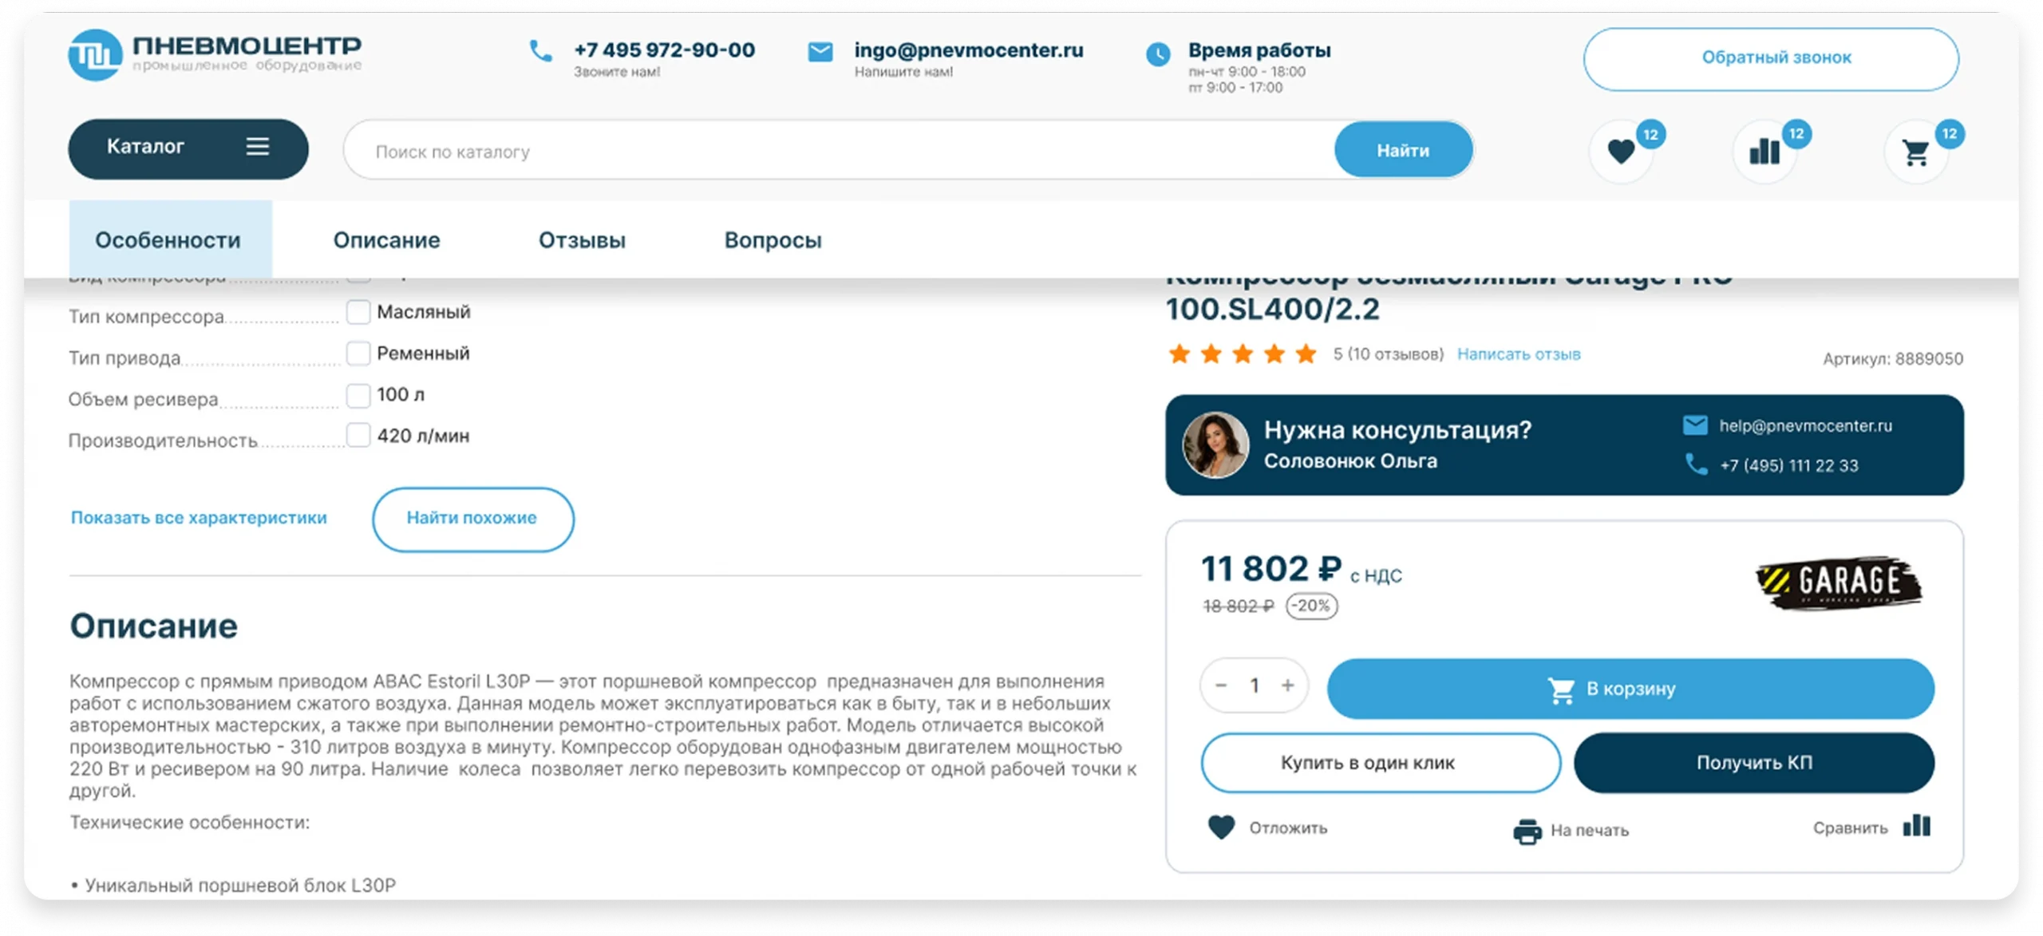Click the Уникальный поршневой блок L30P bullet
Viewport: 2043px width, 936px height.
tap(233, 885)
